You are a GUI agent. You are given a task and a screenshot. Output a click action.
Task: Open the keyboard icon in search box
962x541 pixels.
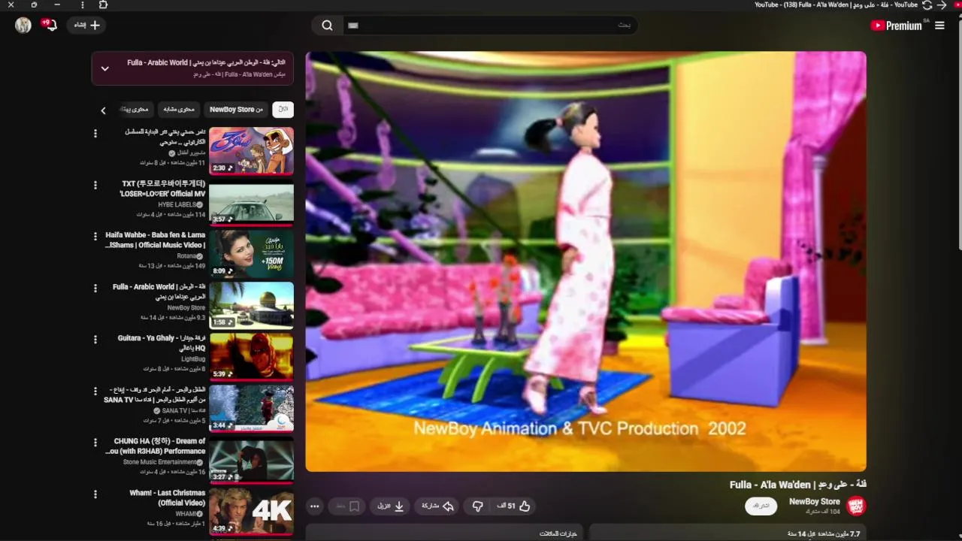pos(353,26)
